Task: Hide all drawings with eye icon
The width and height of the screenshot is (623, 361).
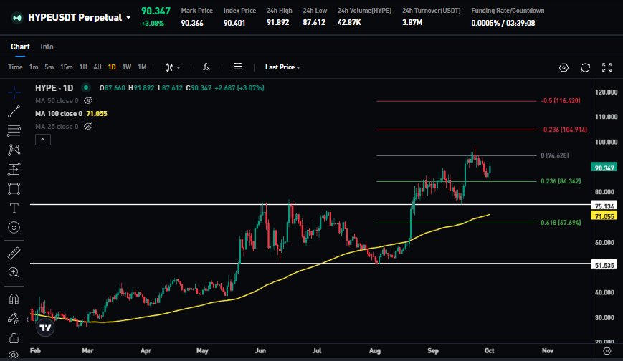Action: click(x=14, y=355)
